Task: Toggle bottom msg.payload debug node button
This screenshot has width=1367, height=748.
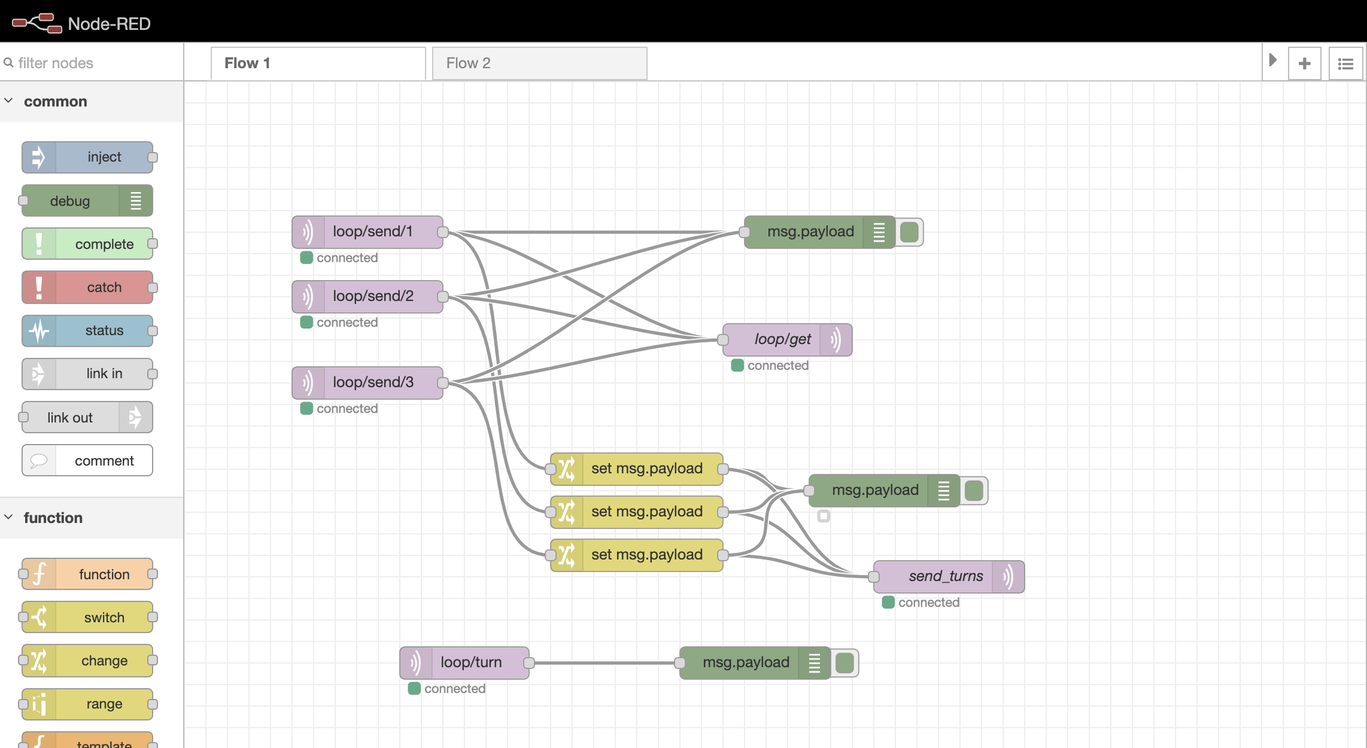Action: pos(844,663)
